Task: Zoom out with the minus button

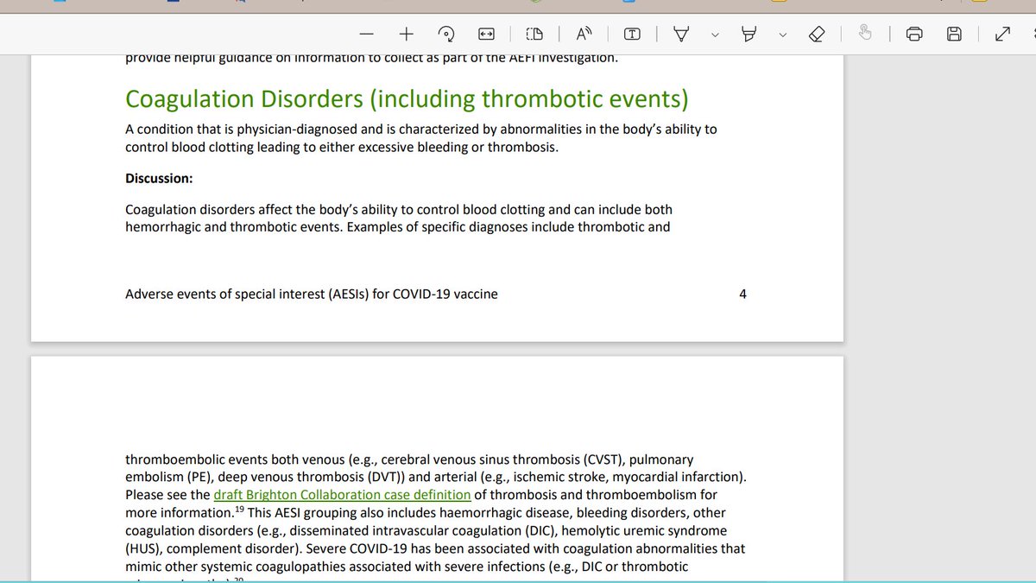Action: pos(367,35)
